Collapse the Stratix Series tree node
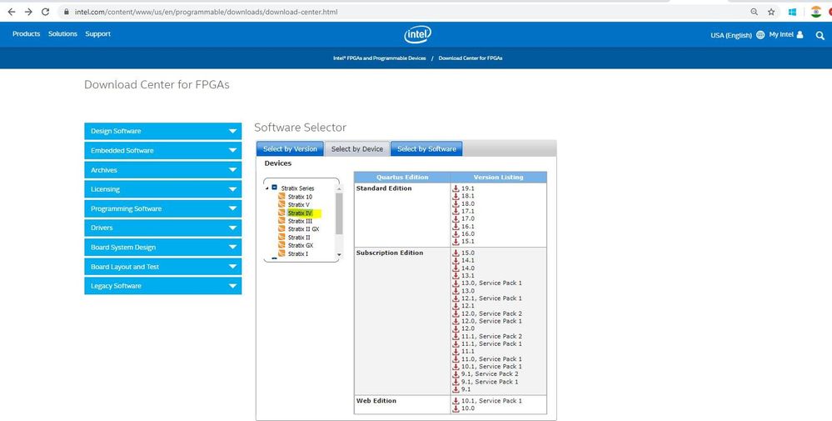832x421 pixels. pyautogui.click(x=268, y=188)
